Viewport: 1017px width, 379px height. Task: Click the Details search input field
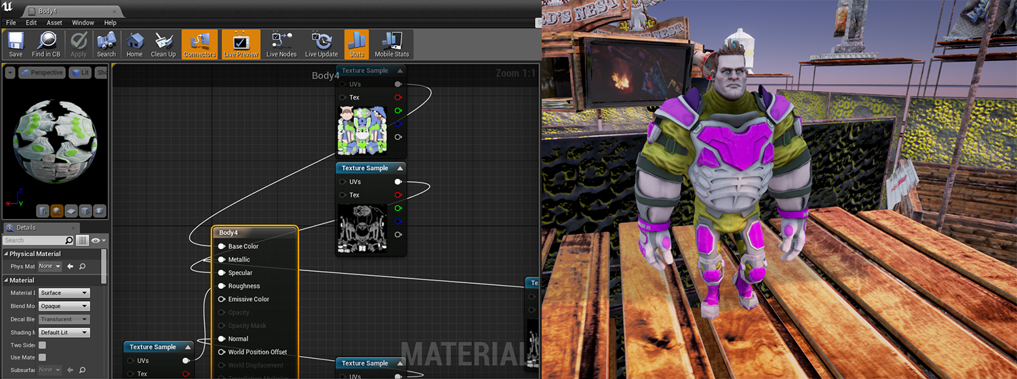(34, 240)
